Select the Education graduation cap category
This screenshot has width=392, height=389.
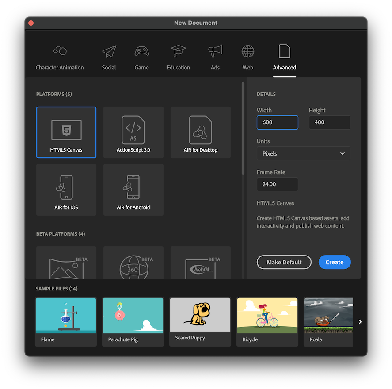coord(178,57)
